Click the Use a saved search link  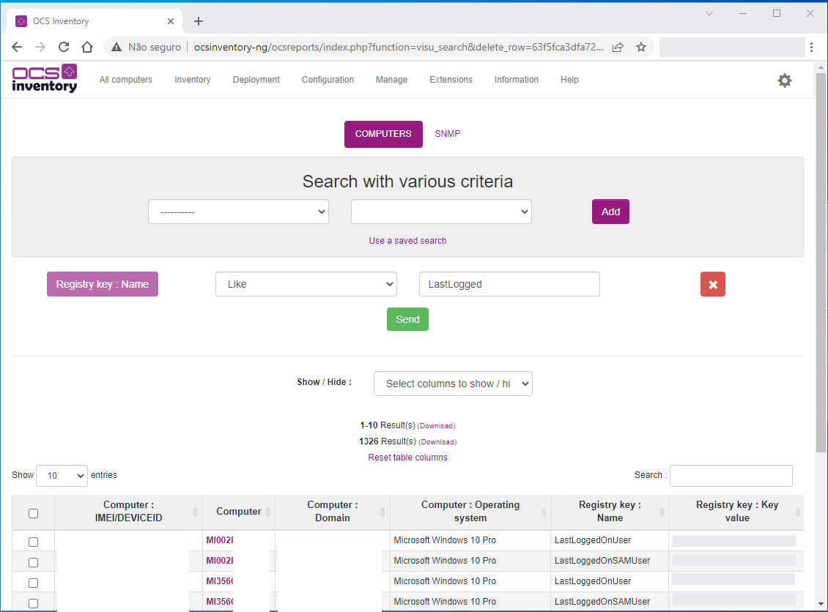407,240
